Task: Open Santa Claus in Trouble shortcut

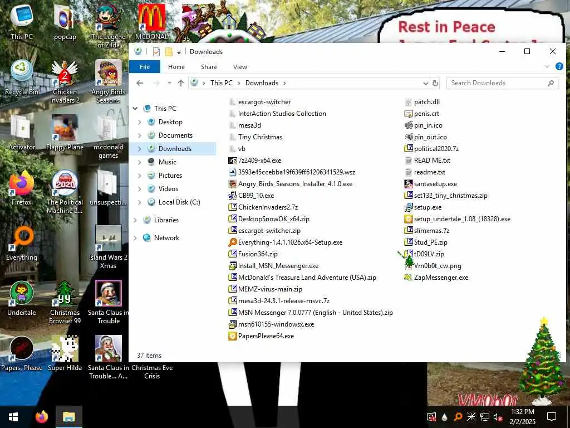Action: 109,302
